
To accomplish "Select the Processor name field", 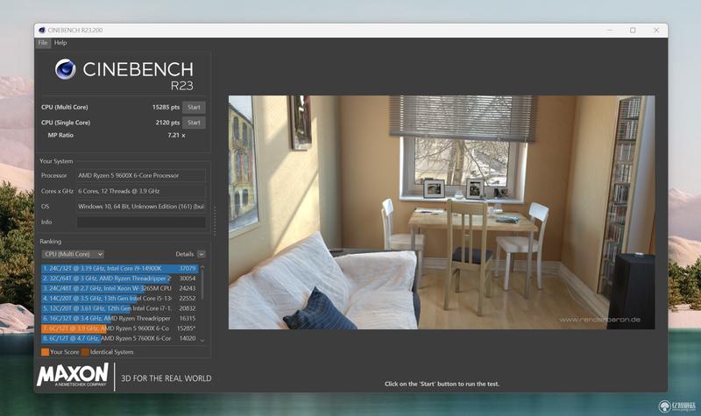I will coord(141,176).
